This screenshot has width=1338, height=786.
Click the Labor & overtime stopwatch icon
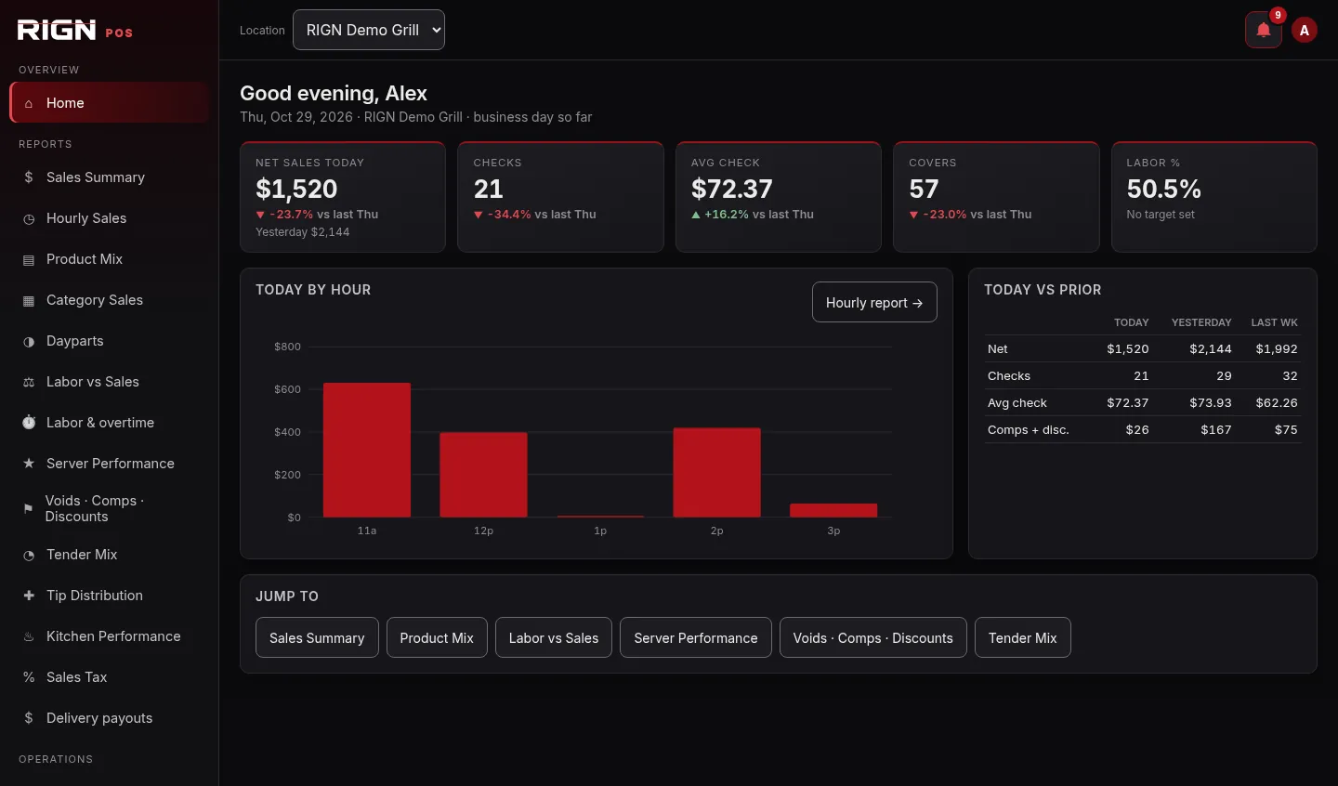[x=29, y=423]
